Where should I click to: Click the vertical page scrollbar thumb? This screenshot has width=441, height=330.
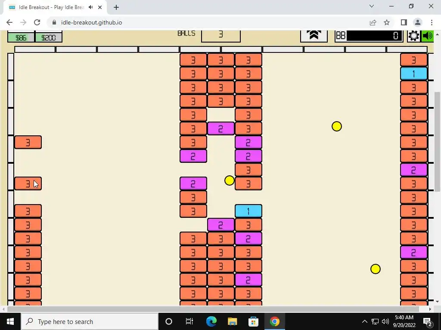point(438,142)
